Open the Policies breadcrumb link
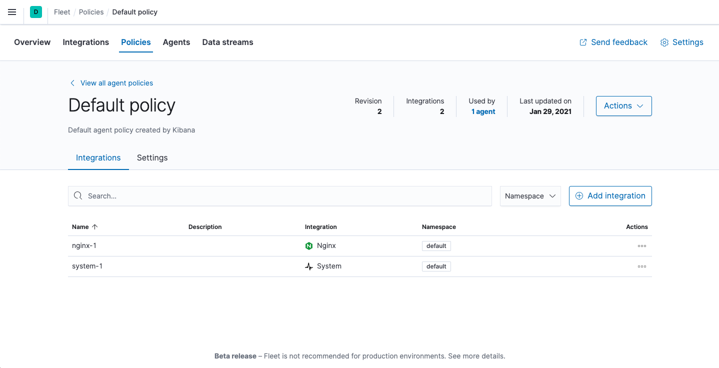This screenshot has height=368, width=719. click(x=91, y=11)
